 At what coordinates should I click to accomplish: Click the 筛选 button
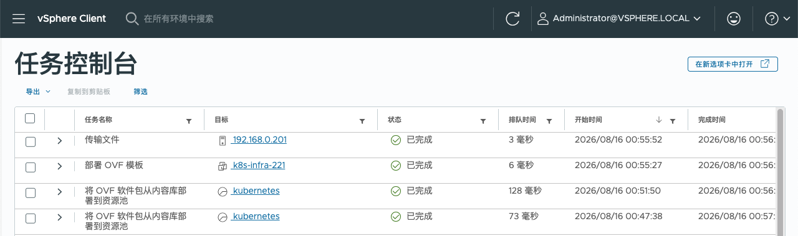click(140, 92)
